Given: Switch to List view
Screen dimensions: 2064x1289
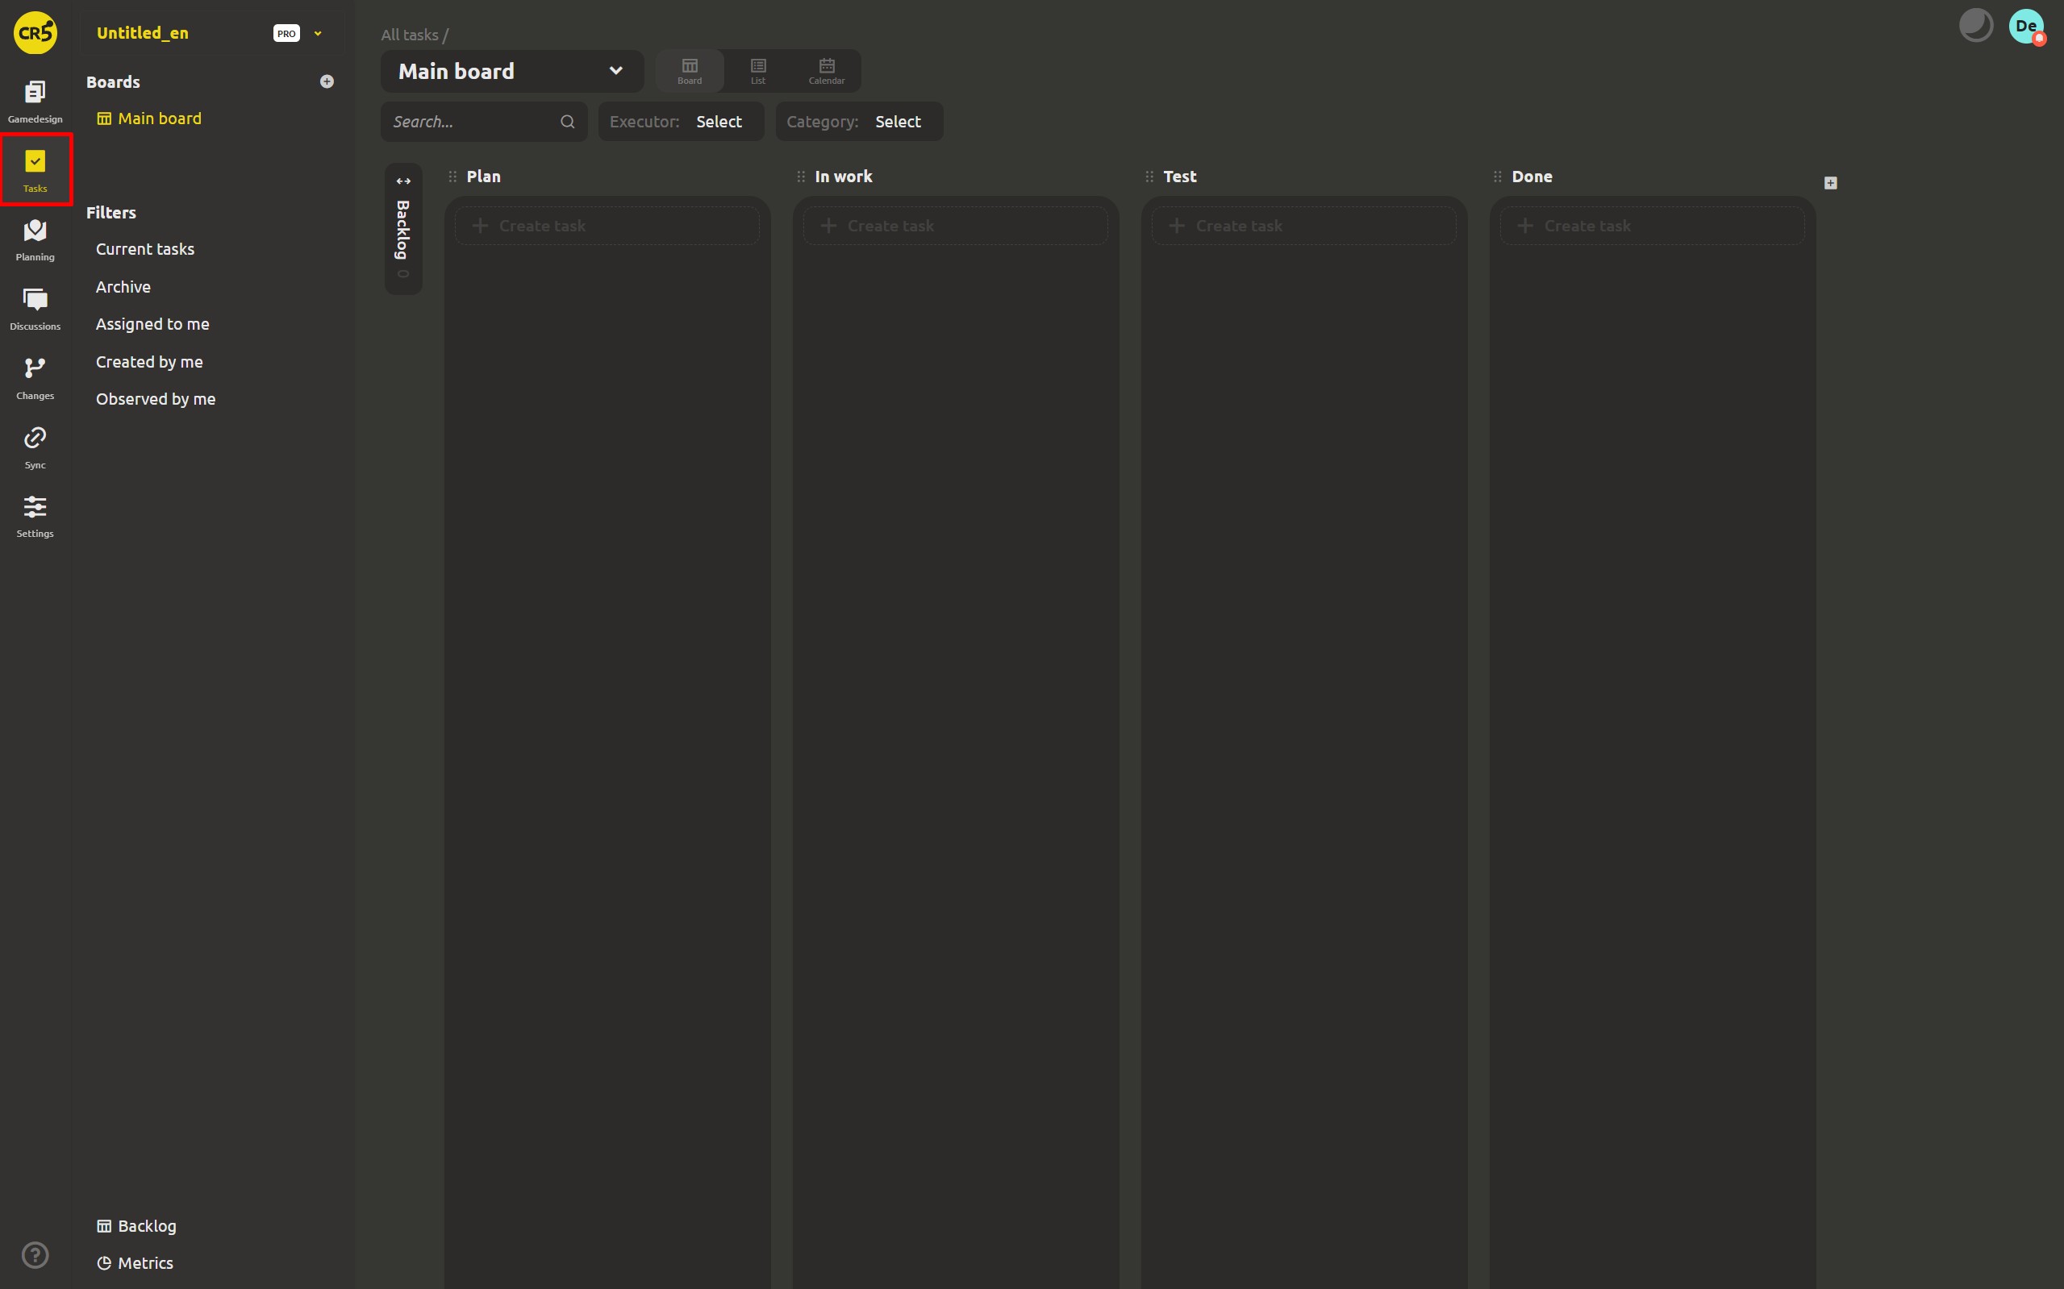Looking at the screenshot, I should [x=758, y=71].
